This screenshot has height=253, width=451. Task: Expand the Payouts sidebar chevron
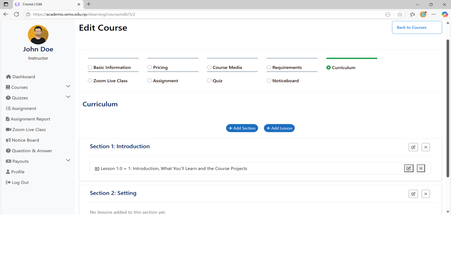(x=68, y=160)
